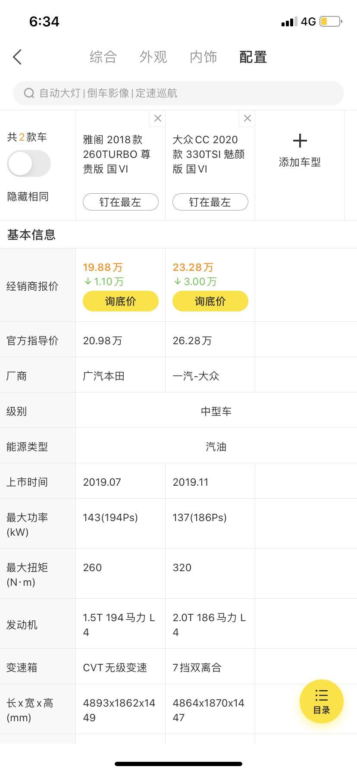Tap the search magnifier icon
This screenshot has width=357, height=773.
point(29,93)
